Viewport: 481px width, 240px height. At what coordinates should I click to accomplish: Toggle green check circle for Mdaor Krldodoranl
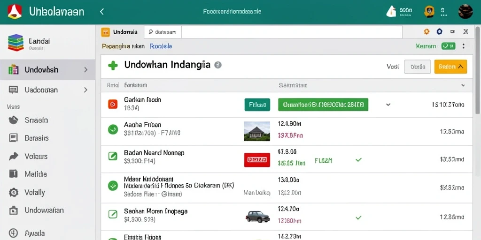(113, 186)
